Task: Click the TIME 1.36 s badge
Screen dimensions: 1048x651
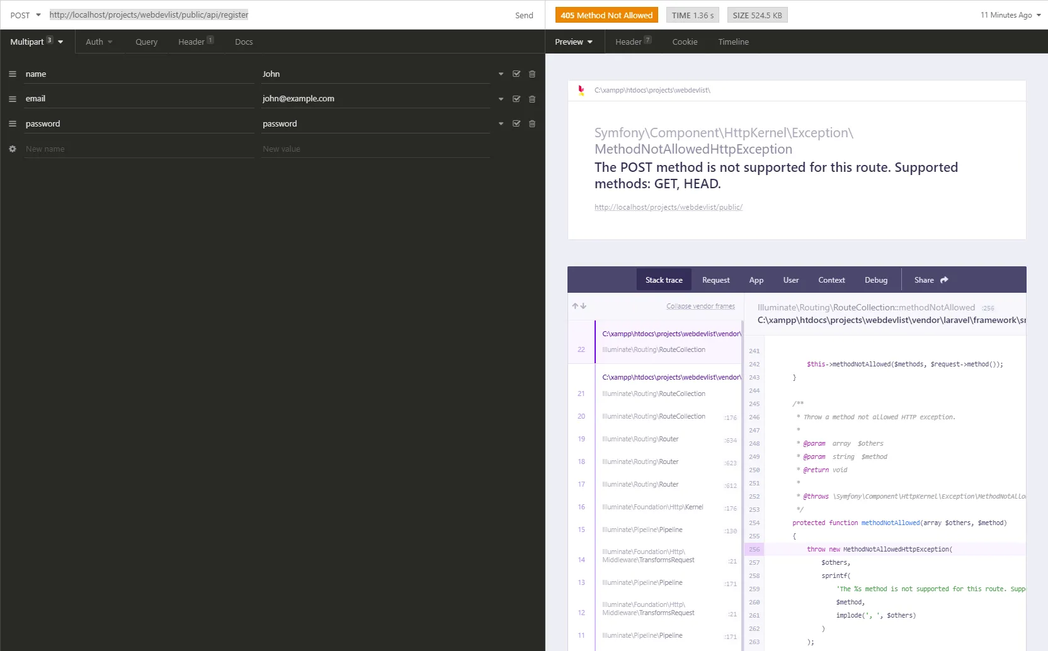Action: 692,15
